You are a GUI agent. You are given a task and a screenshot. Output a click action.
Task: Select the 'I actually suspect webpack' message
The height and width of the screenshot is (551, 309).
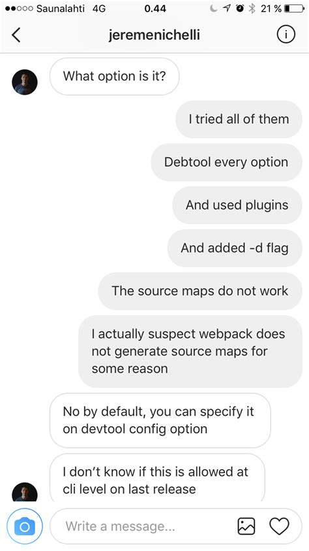click(x=190, y=351)
